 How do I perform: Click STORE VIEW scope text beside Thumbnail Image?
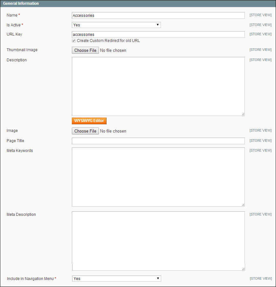tap(260, 50)
